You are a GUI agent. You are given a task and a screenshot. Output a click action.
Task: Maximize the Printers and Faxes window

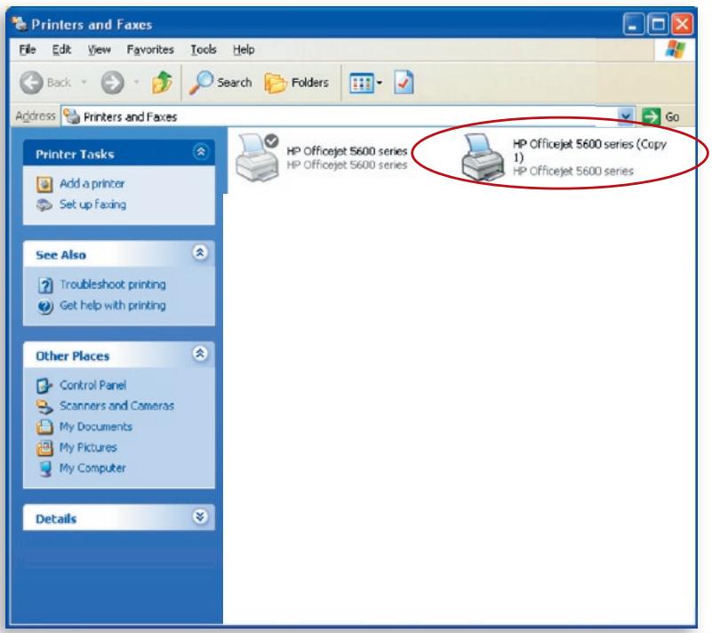point(657,24)
